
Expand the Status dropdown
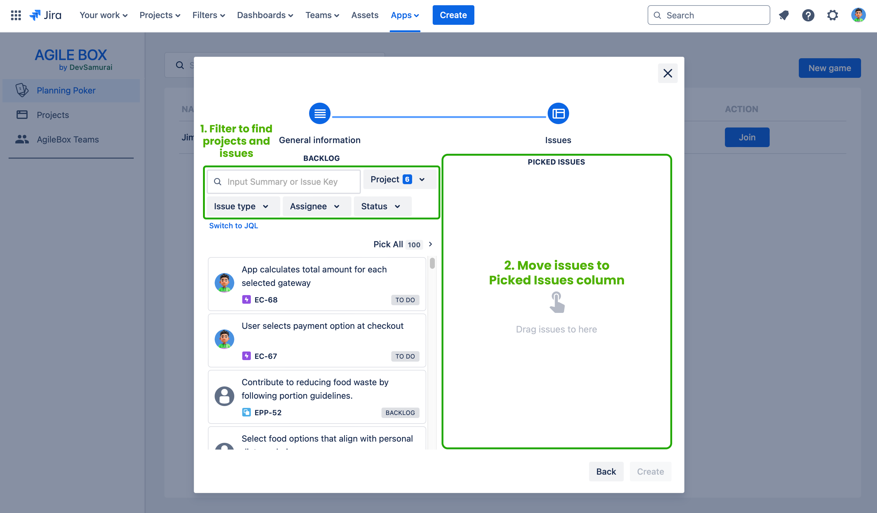382,206
